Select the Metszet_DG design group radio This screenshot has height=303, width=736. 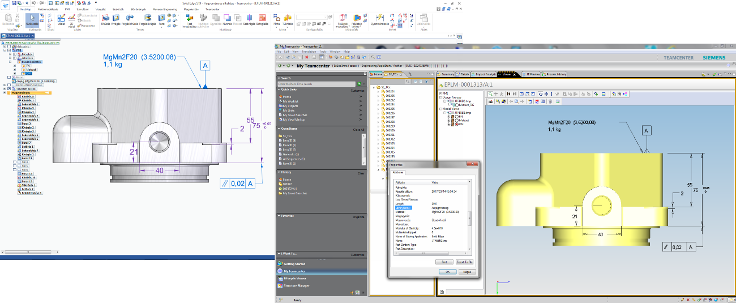tap(456, 105)
